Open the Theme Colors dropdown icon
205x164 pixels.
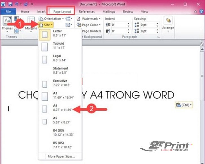tap(18, 19)
